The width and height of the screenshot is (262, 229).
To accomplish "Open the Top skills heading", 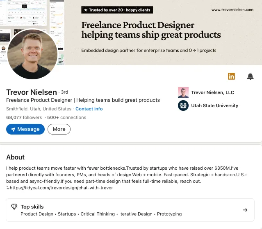I will (32, 207).
